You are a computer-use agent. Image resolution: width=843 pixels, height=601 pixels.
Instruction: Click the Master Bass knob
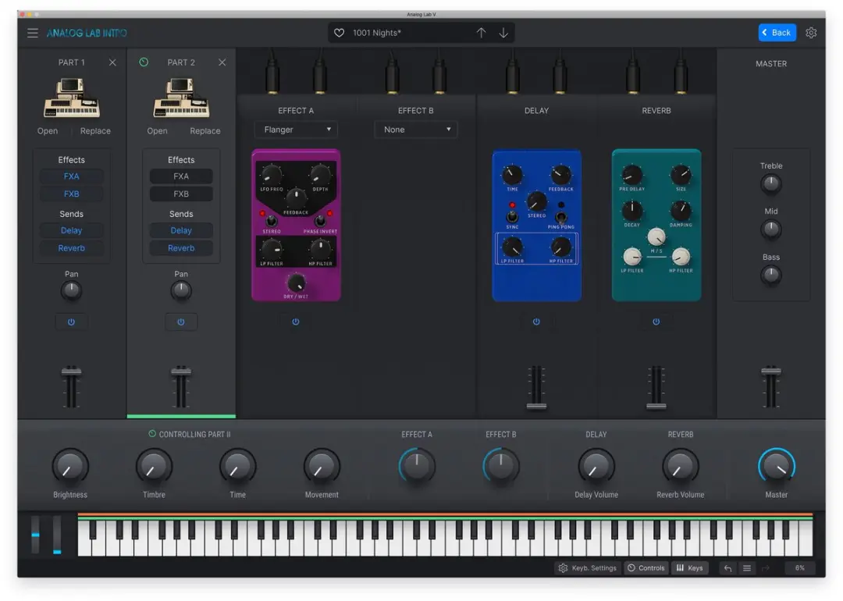click(771, 276)
